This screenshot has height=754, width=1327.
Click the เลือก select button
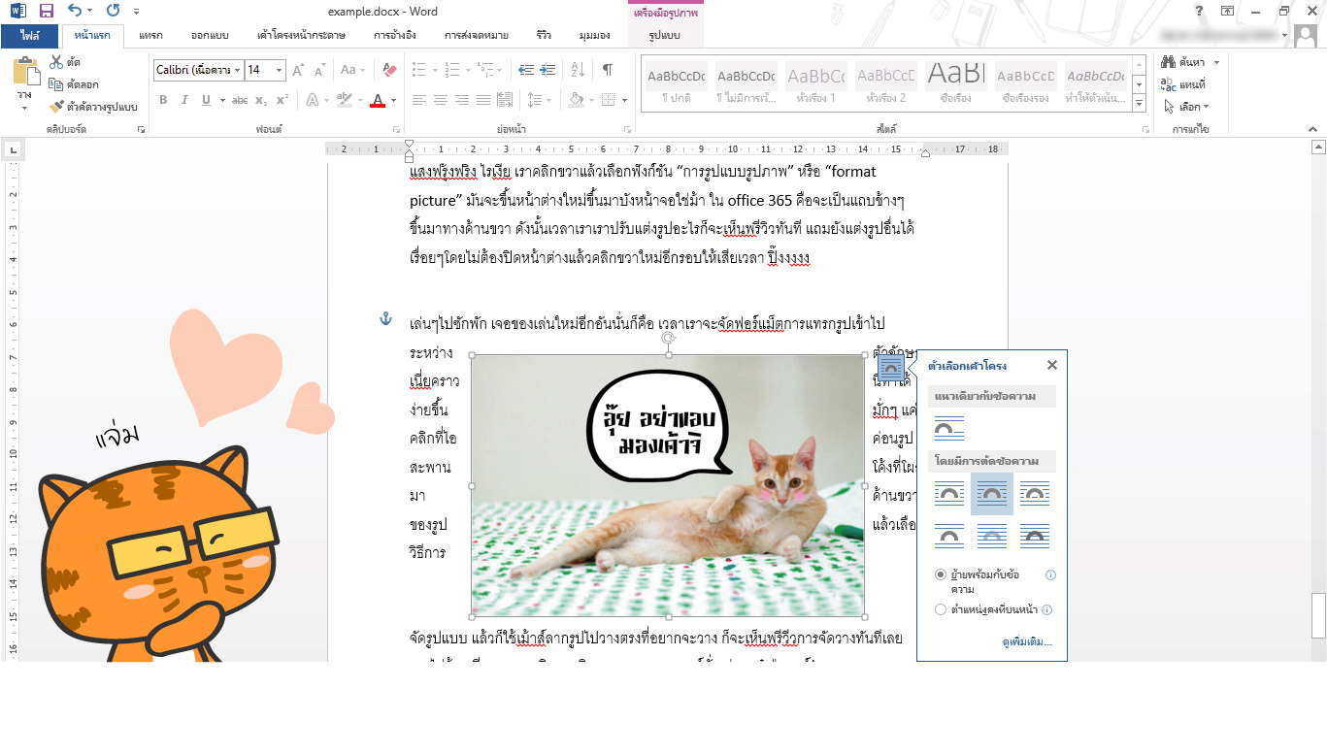1185,107
